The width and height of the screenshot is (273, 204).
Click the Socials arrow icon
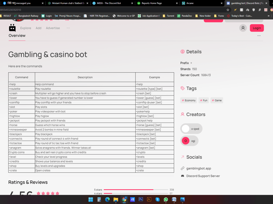click(182, 157)
